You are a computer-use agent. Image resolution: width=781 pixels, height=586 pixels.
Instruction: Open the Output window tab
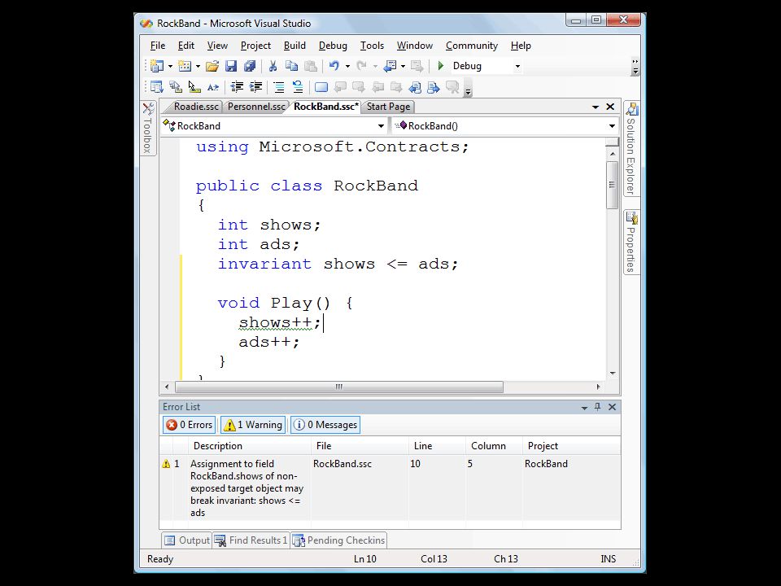(187, 540)
